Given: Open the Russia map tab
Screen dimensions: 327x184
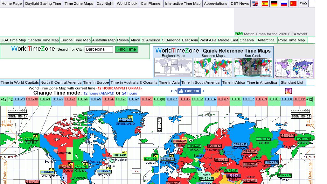Looking at the screenshot, I should click(123, 40).
